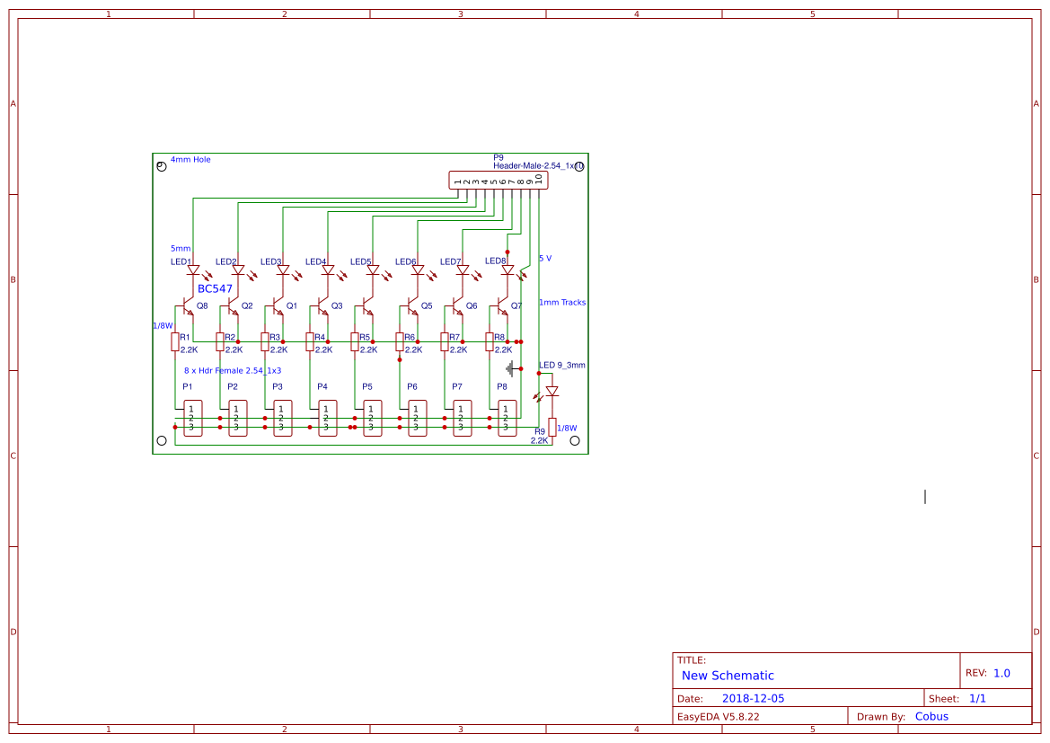Click the R1 2.2K resistor symbol
This screenshot has width=1050, height=743.
pyautogui.click(x=174, y=341)
